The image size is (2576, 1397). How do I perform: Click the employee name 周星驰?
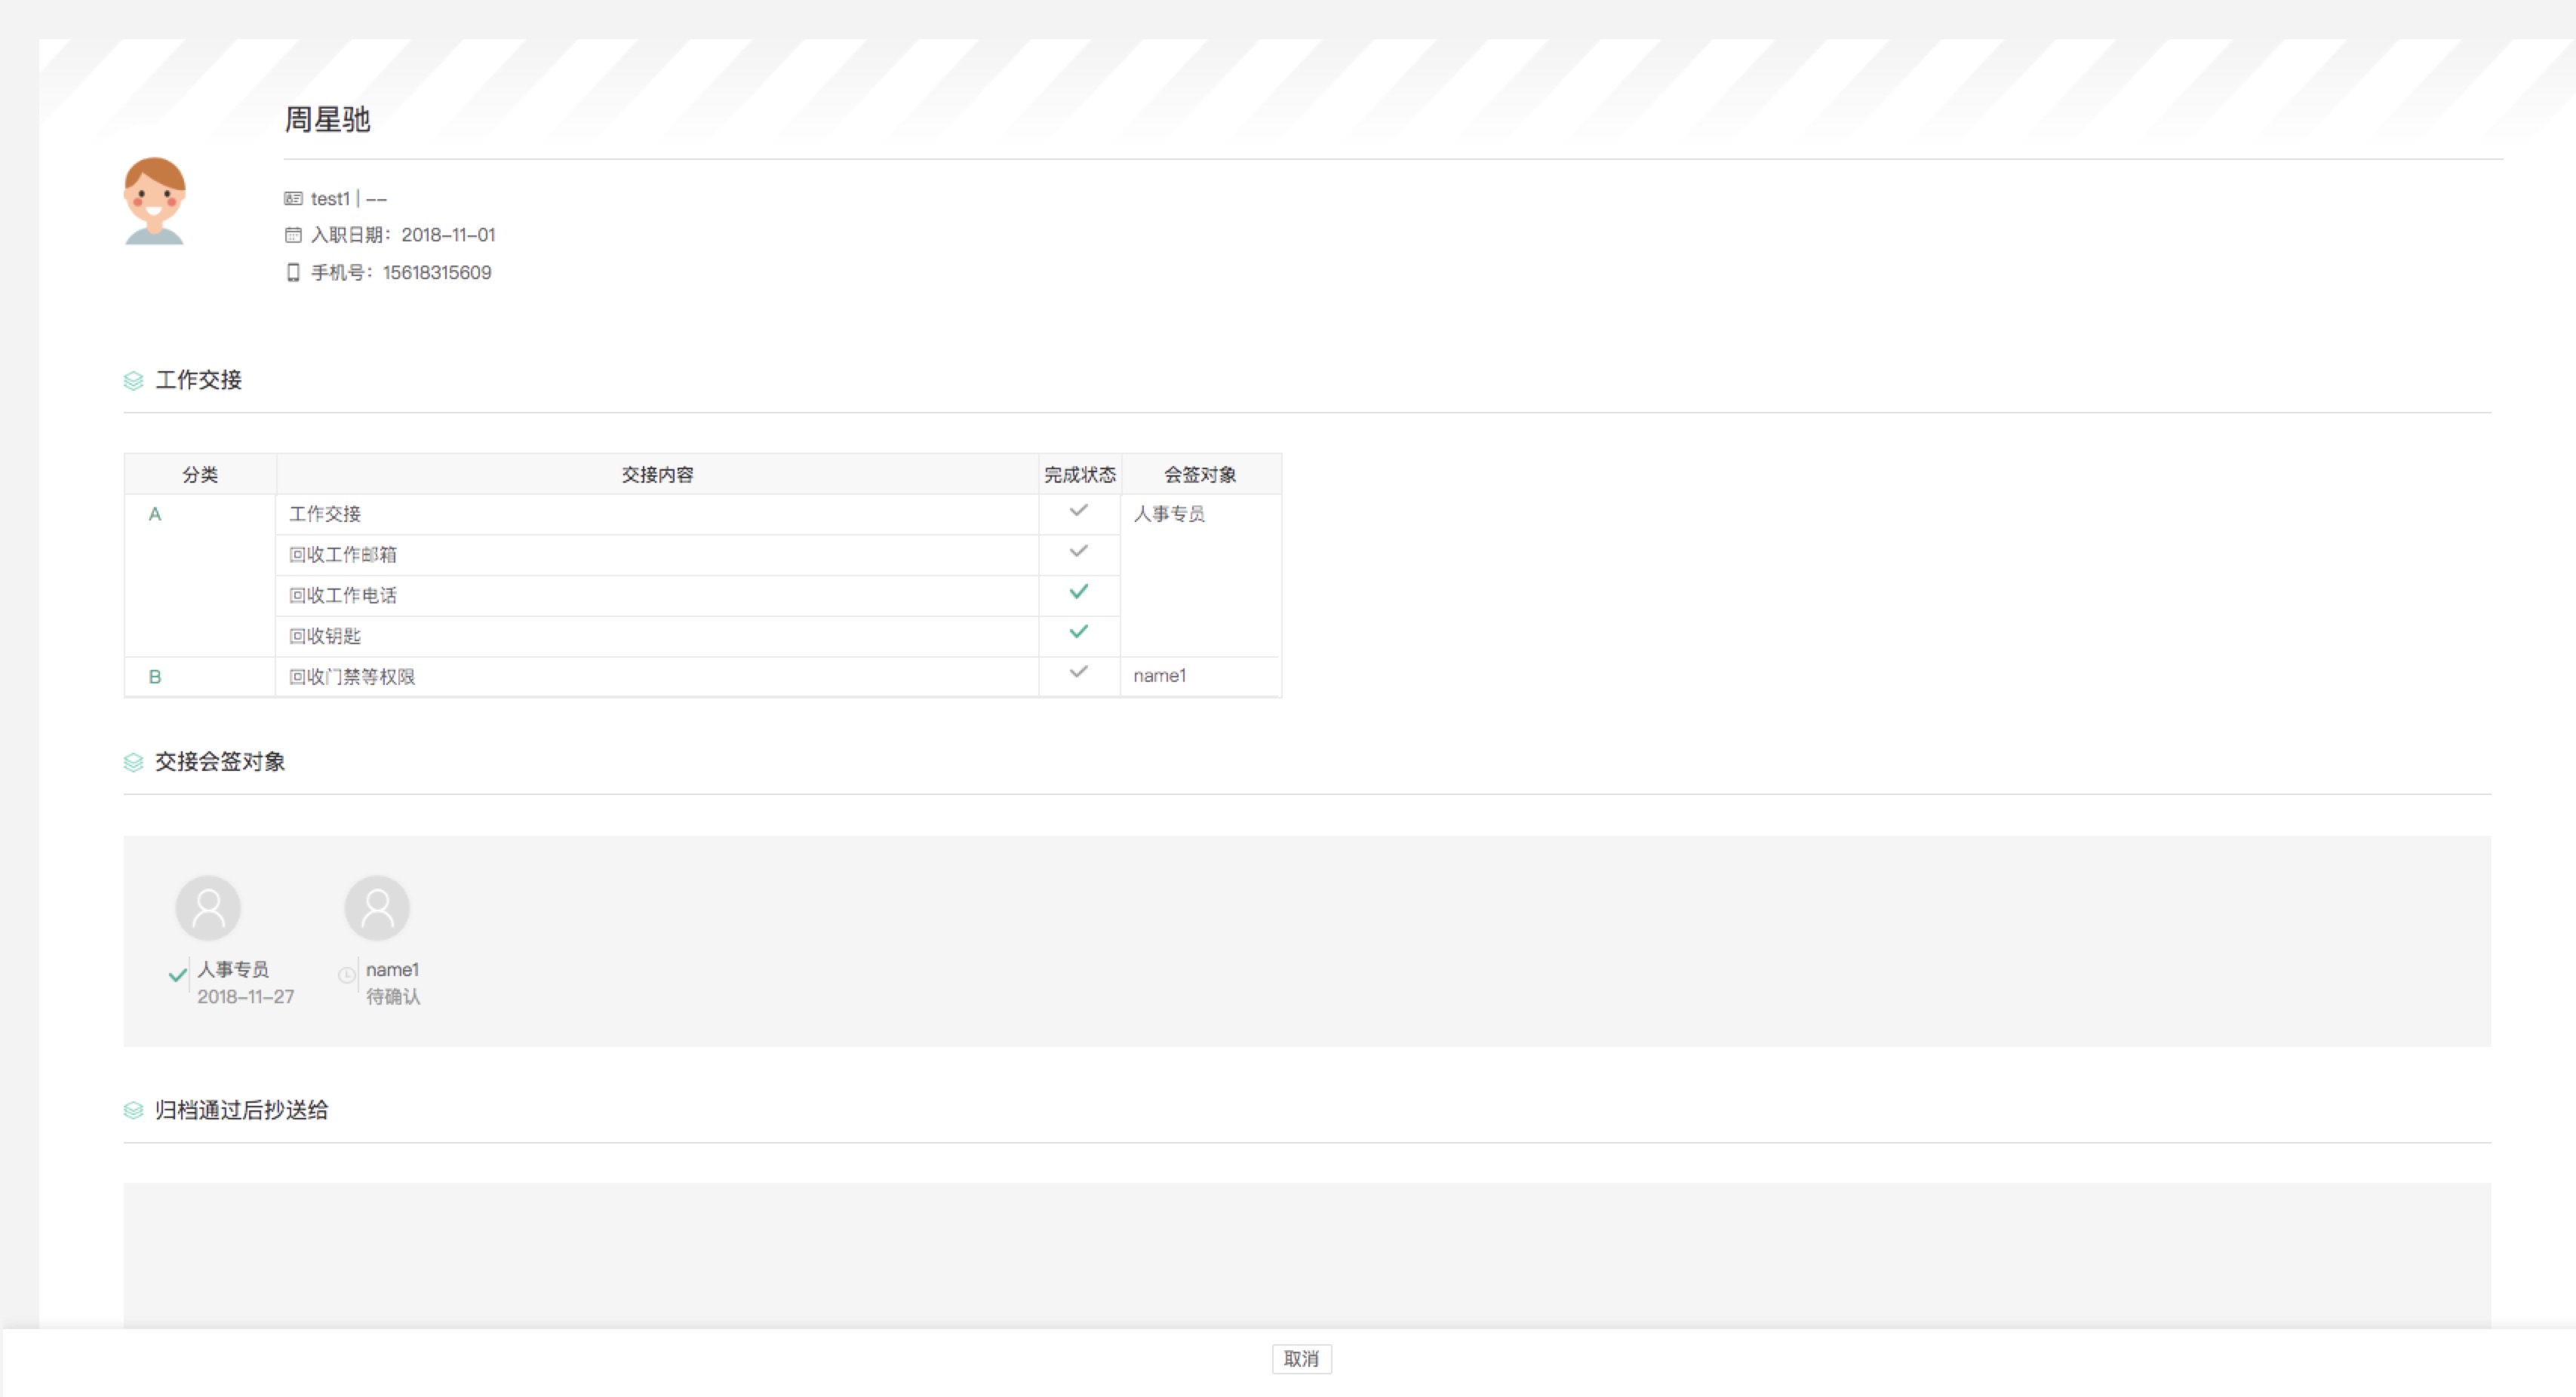[x=328, y=120]
